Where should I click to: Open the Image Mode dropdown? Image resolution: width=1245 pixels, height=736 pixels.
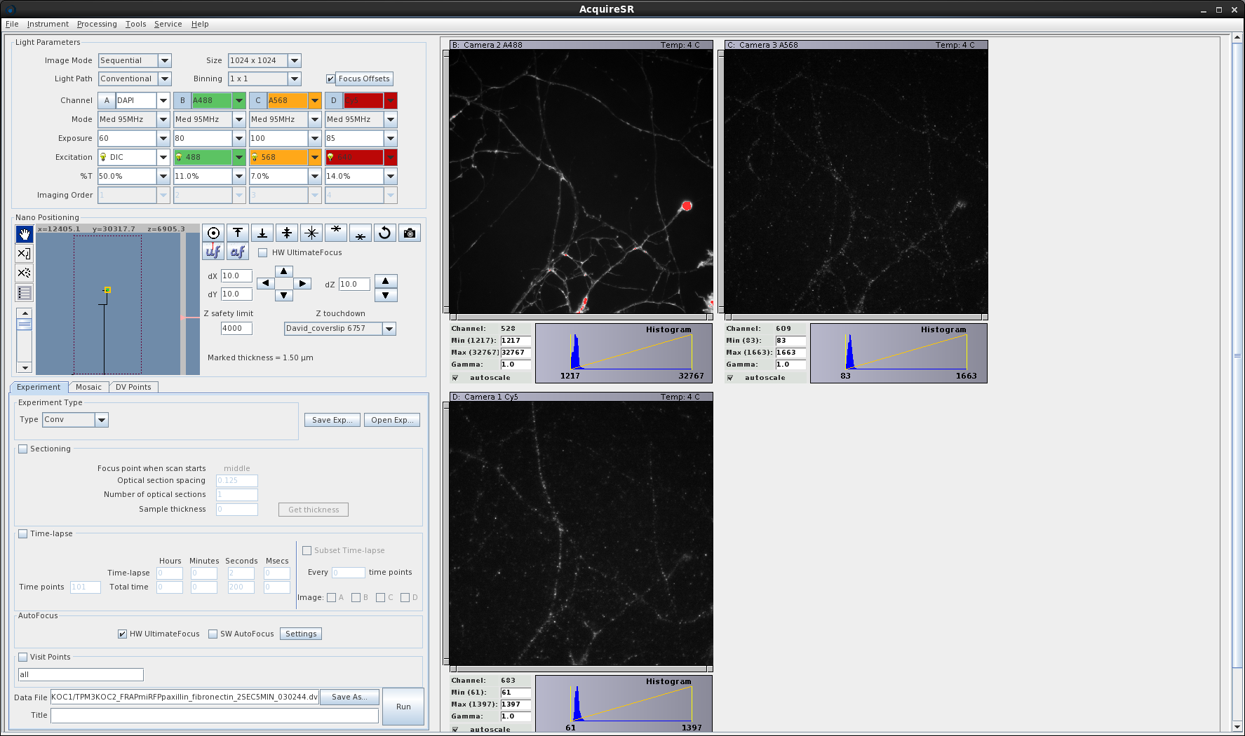click(165, 61)
